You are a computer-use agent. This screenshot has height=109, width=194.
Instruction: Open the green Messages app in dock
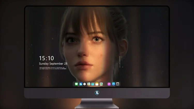76,84
